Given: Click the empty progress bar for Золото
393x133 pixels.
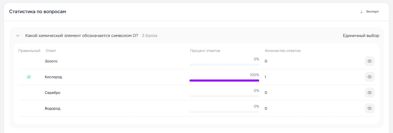Looking at the screenshot, I should coord(224,65).
